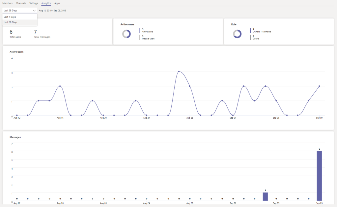Open the Last 28 Days date range dropdown
Viewport: 337px width, 207px height.
(x=19, y=11)
